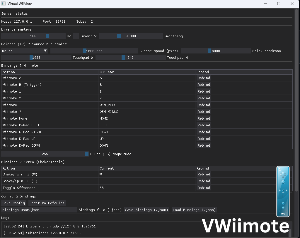Rebind the Toggle Offscreen action
The height and width of the screenshot is (238, 300).
click(204, 188)
